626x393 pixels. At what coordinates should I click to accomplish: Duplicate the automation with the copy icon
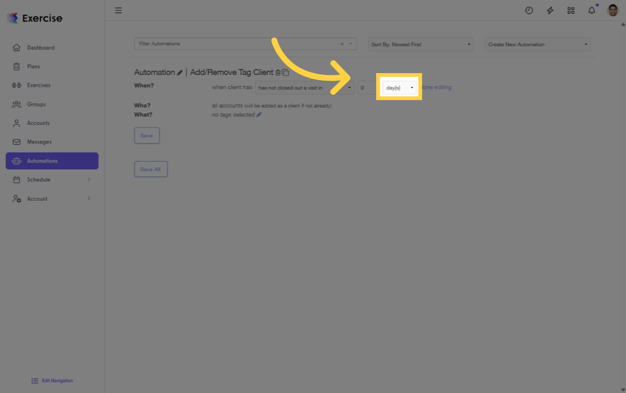pyautogui.click(x=286, y=72)
